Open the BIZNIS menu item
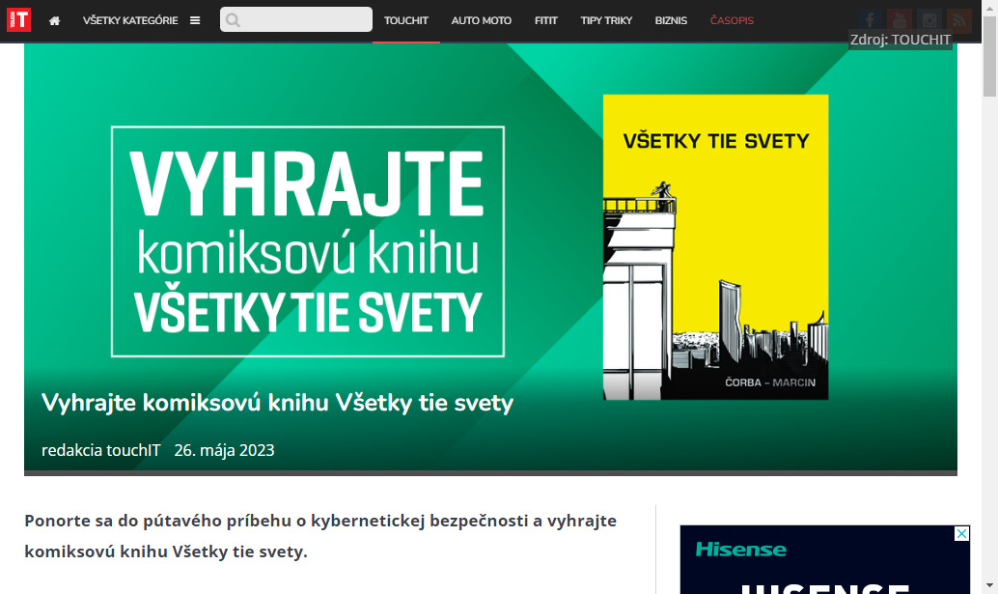The height and width of the screenshot is (594, 998). coord(671,21)
